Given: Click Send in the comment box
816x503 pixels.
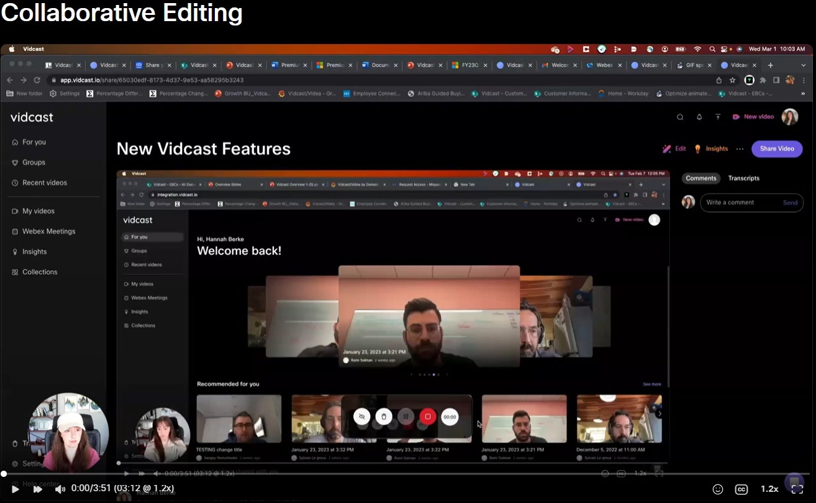Looking at the screenshot, I should (790, 202).
